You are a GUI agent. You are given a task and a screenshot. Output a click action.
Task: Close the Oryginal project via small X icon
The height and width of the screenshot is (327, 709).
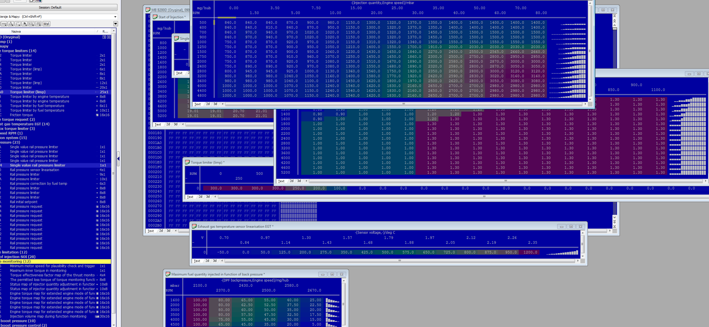109,37
